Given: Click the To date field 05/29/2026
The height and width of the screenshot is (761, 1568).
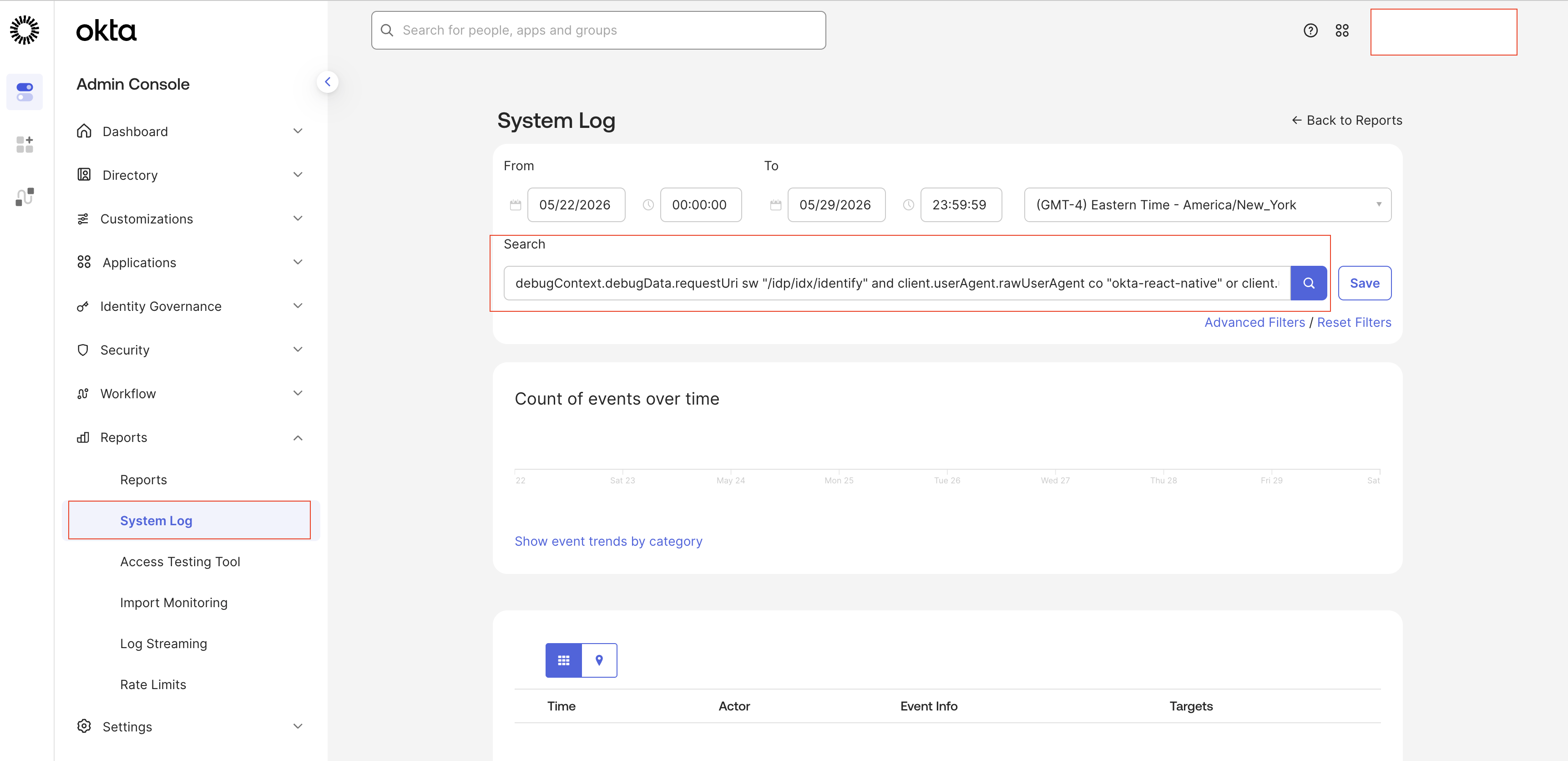Looking at the screenshot, I should (x=836, y=205).
